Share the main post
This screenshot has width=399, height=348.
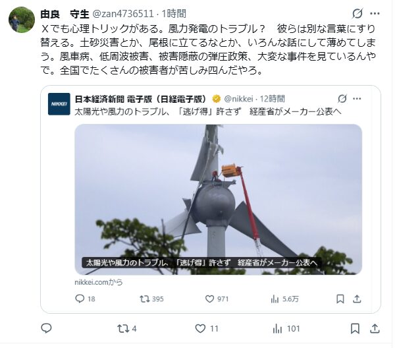375,329
